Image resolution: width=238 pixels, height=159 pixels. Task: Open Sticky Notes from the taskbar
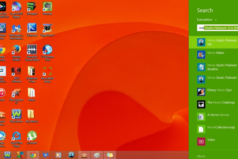coord(110,155)
